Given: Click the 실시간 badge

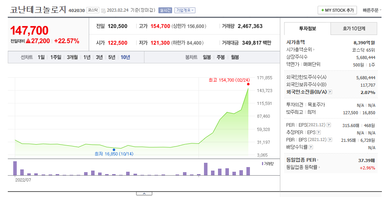Looking at the screenshot, I should click(x=165, y=10).
